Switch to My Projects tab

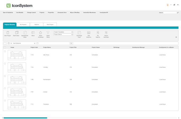(x=23, y=25)
